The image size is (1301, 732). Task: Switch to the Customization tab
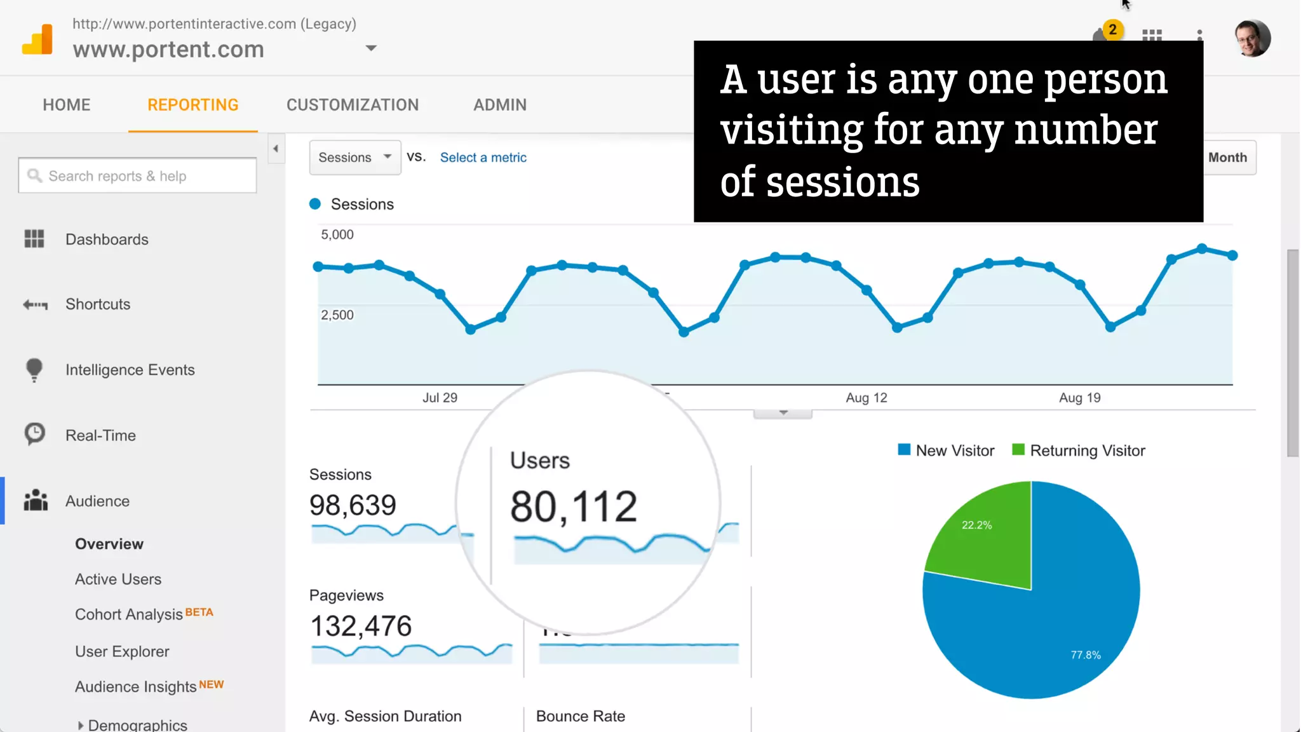[353, 105]
